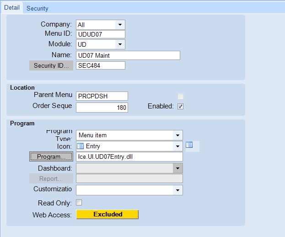Screen dimensions: 285x237
Task: Click the Security ID... button
Action: pos(51,65)
